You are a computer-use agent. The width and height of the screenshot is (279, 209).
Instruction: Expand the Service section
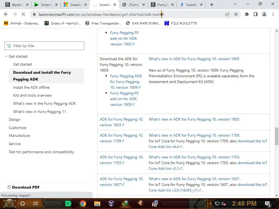[15, 144]
